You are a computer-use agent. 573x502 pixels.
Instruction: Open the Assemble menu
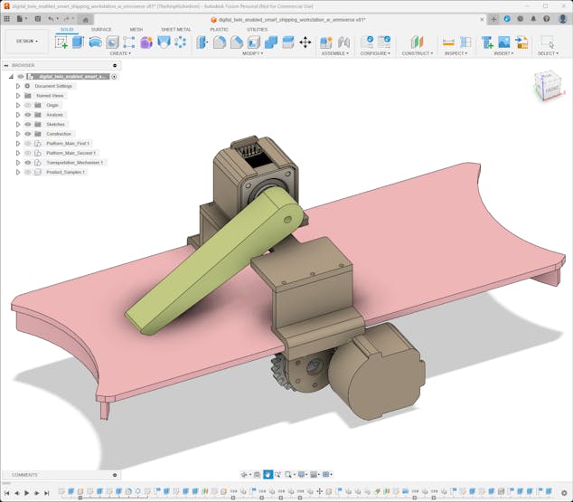[x=334, y=53]
